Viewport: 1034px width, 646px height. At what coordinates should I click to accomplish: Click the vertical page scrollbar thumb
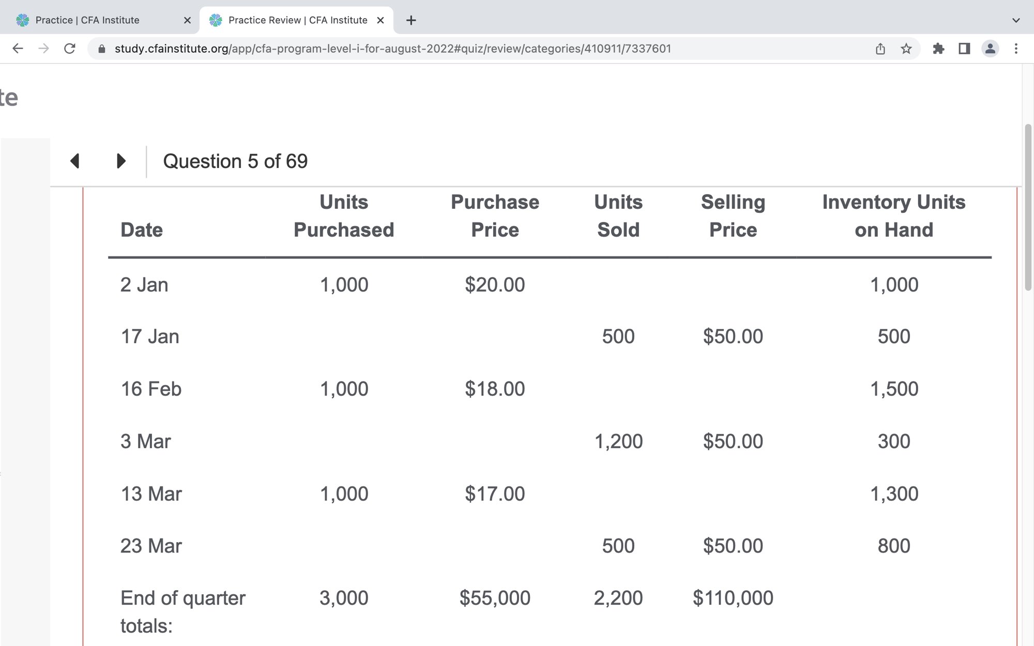(1028, 207)
